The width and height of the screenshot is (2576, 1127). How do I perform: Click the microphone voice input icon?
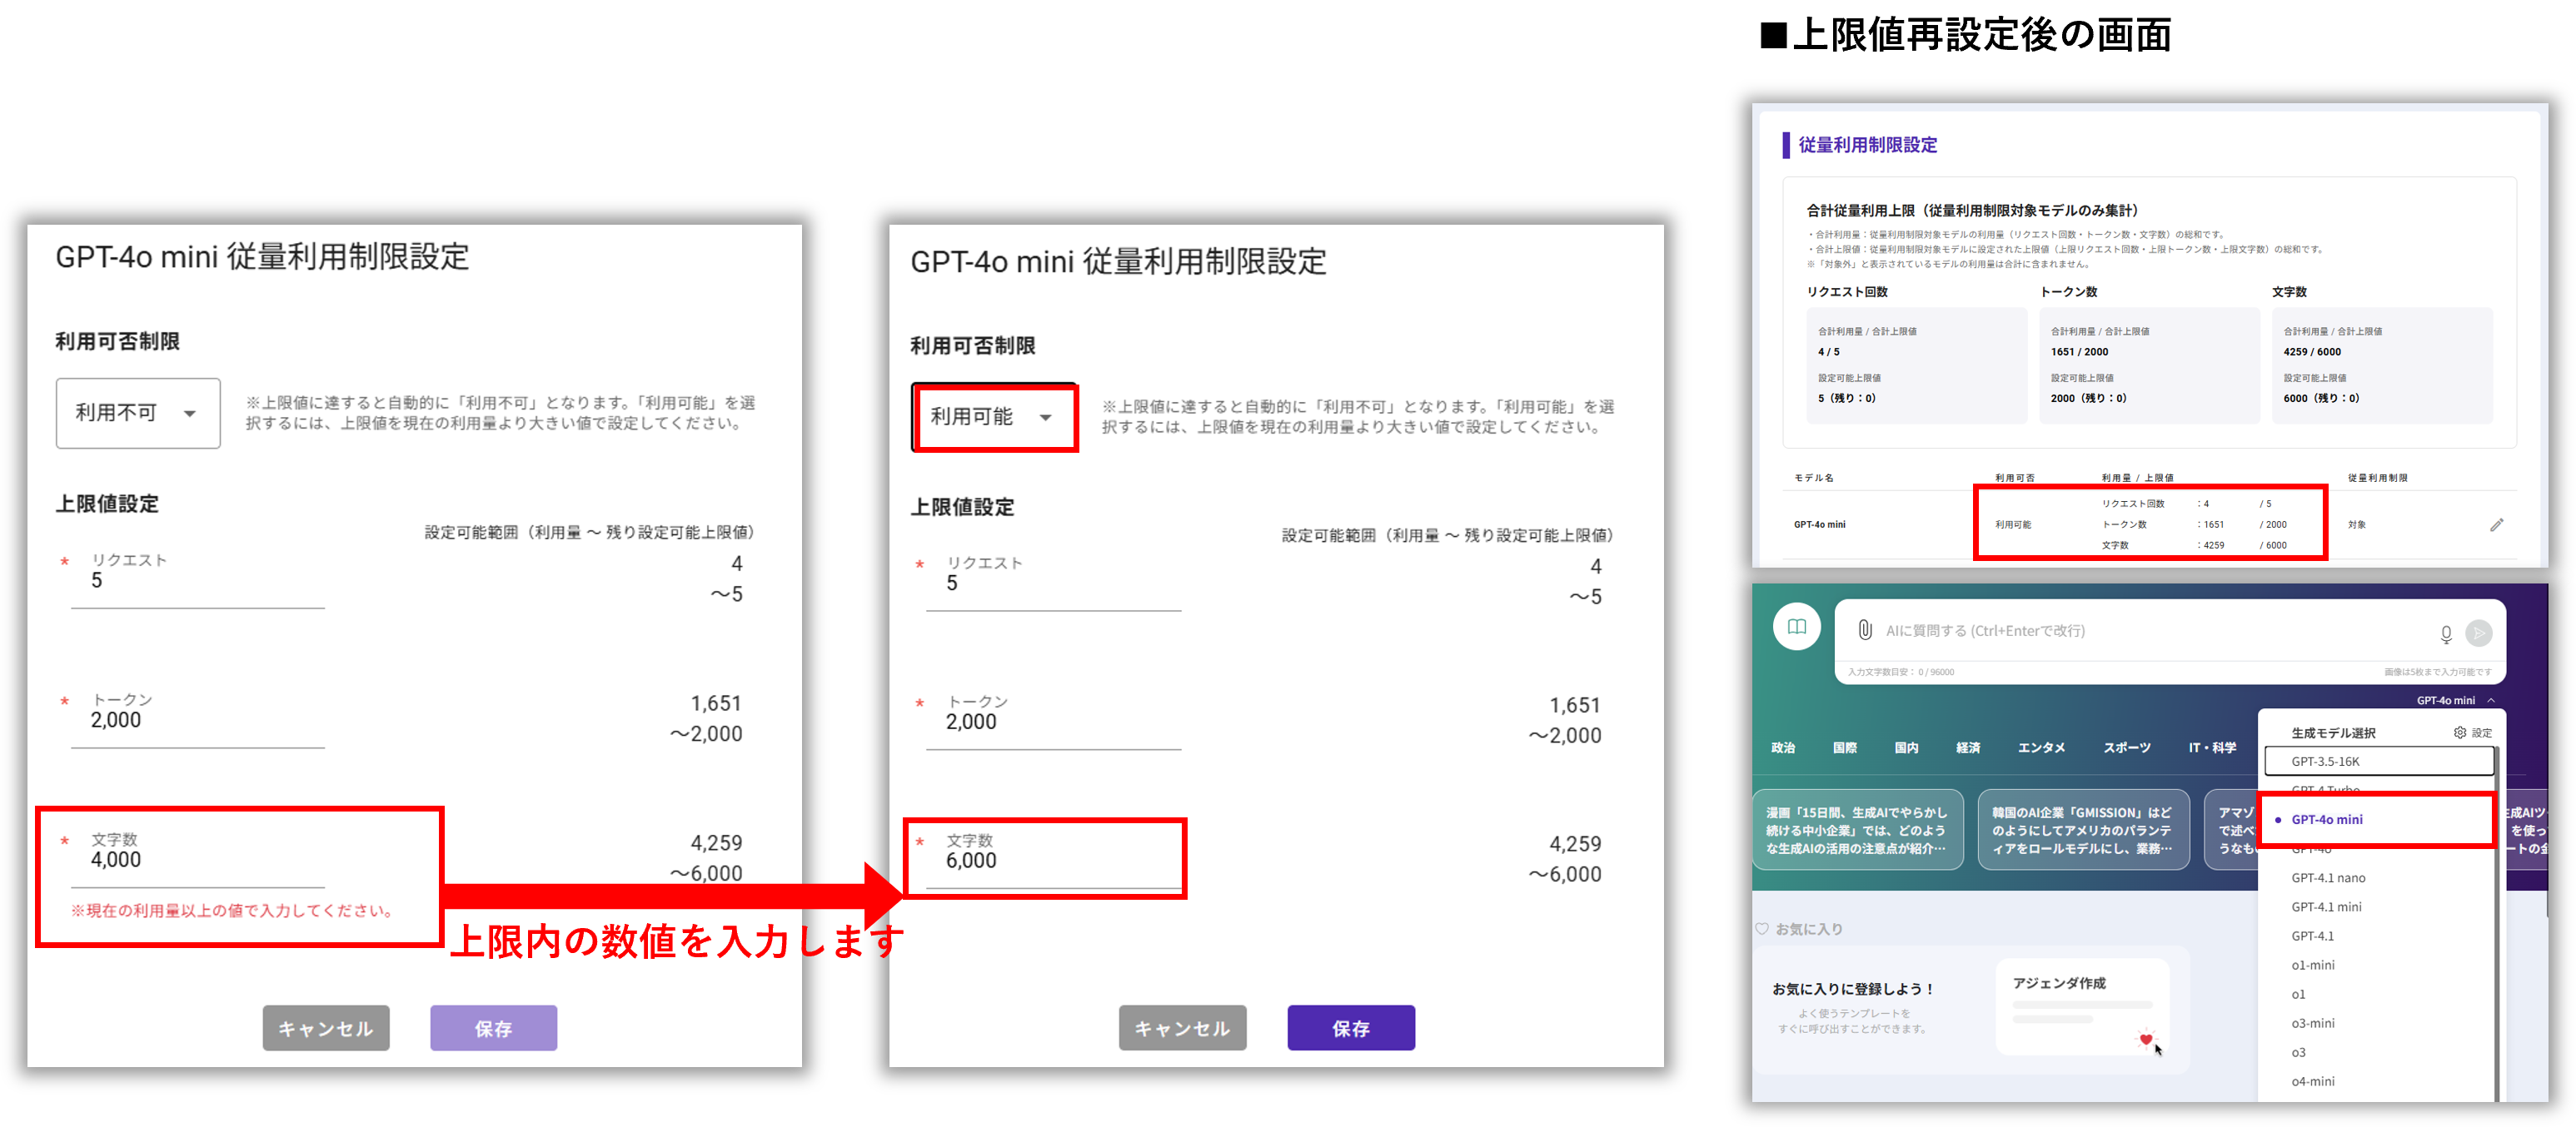tap(2445, 634)
